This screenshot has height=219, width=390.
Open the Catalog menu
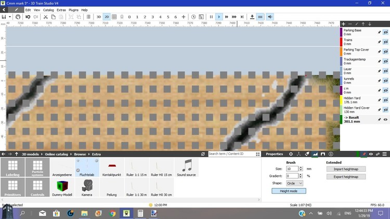coord(48,10)
